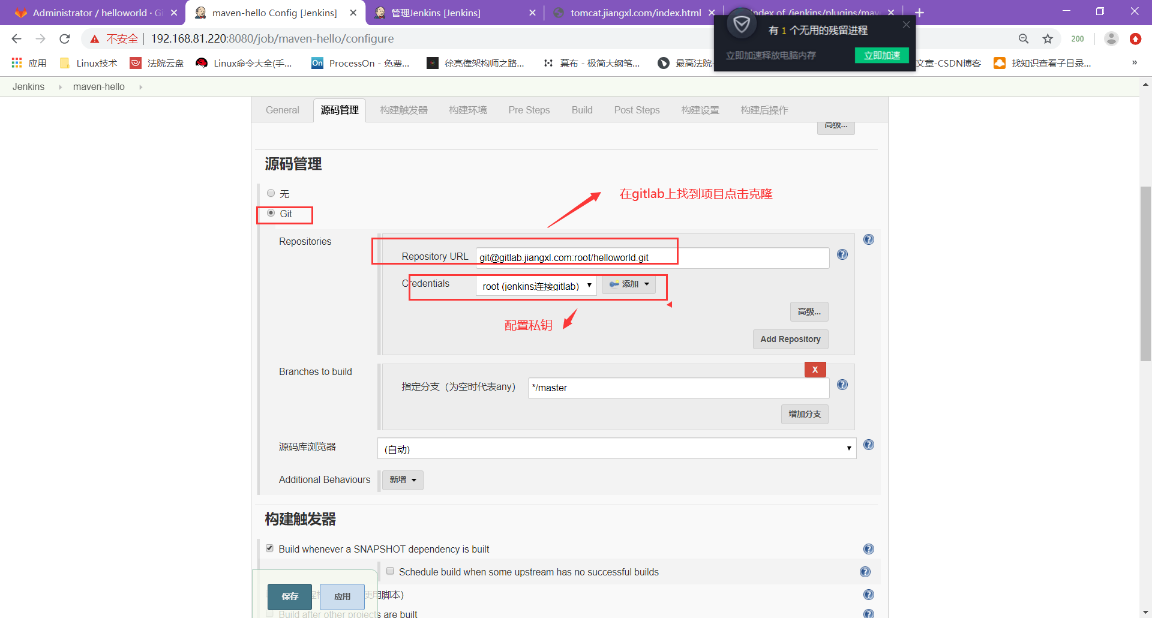1152x618 pixels.
Task: Click the branch specifier */master field
Action: click(x=679, y=388)
